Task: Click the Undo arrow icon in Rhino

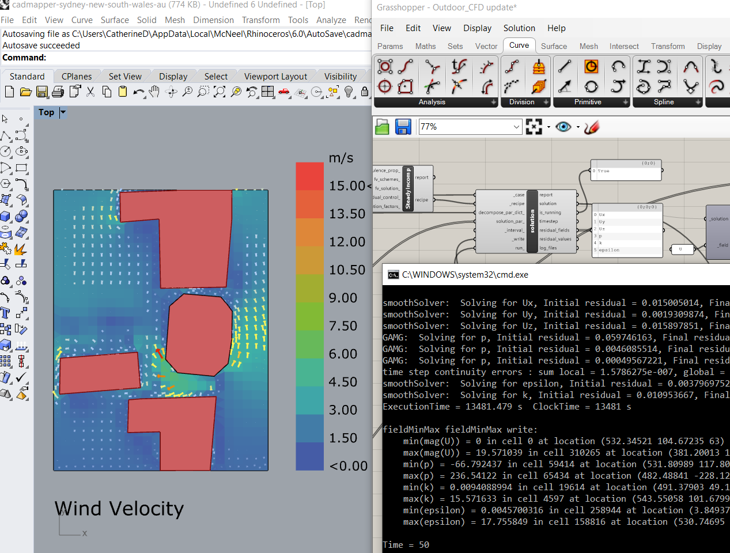Action: tap(138, 92)
